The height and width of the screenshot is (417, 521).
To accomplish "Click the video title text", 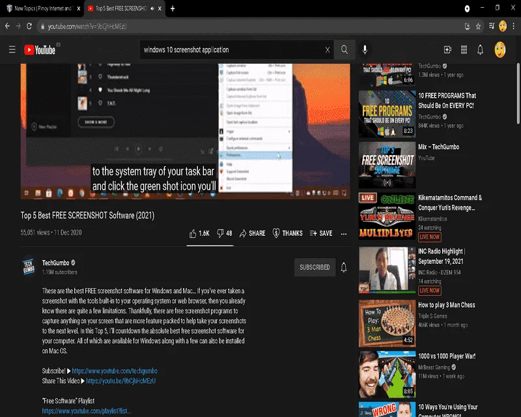I will tap(87, 216).
